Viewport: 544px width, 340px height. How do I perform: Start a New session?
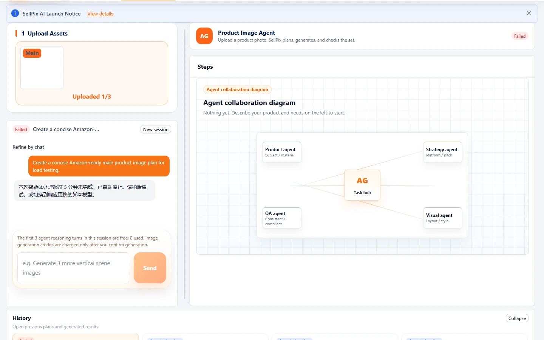(x=156, y=130)
